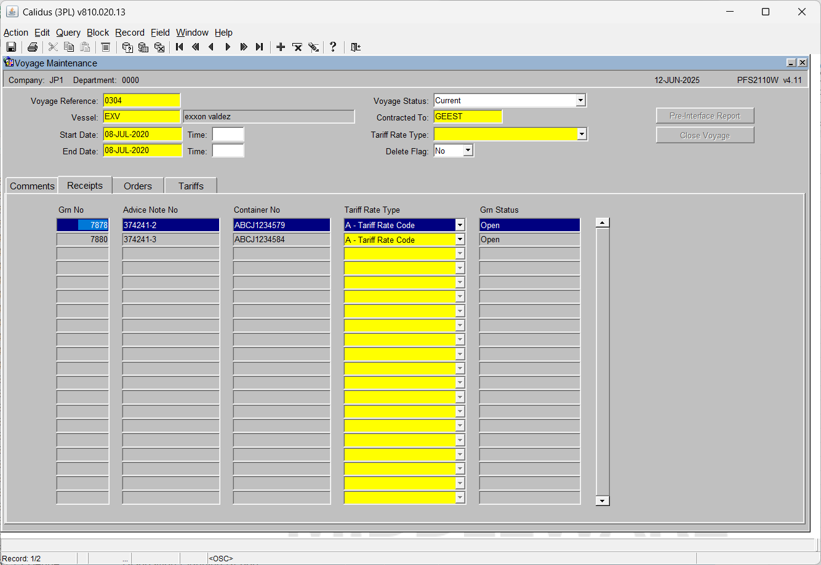Viewport: 821px width, 565px height.
Task: Click the receipts scrollbar down arrow
Action: 603,500
